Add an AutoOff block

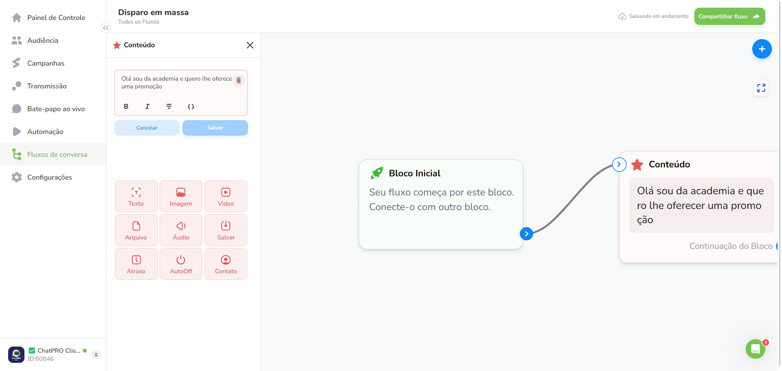(181, 264)
